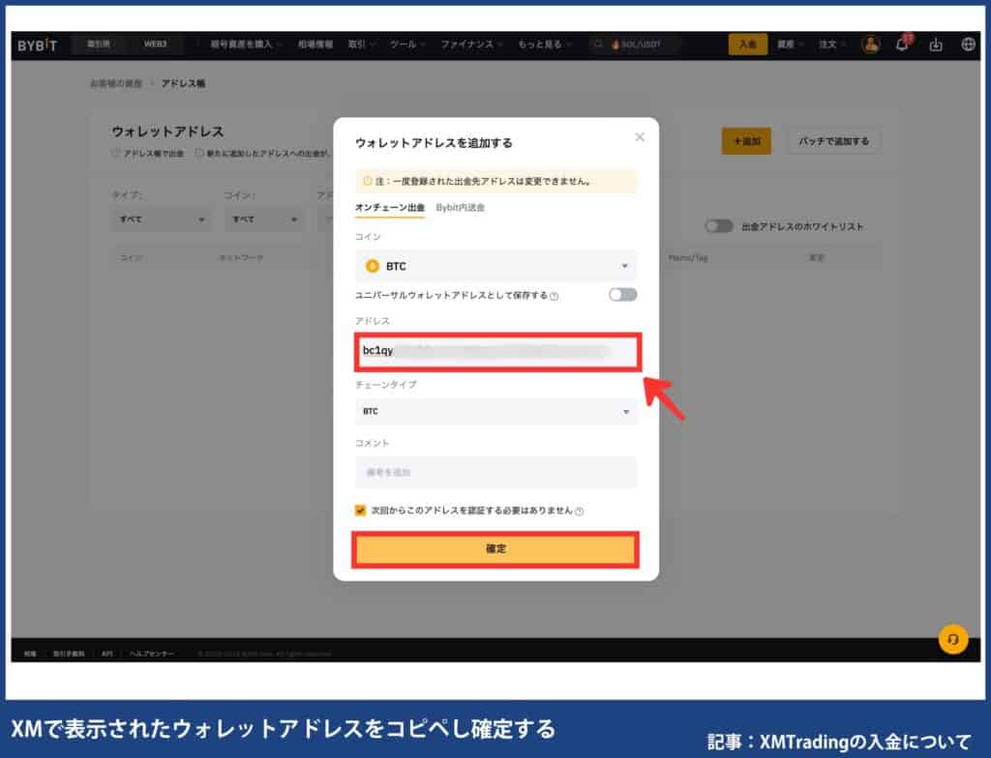Click the search magnifier icon in header
The image size is (991, 758).
[x=598, y=44]
